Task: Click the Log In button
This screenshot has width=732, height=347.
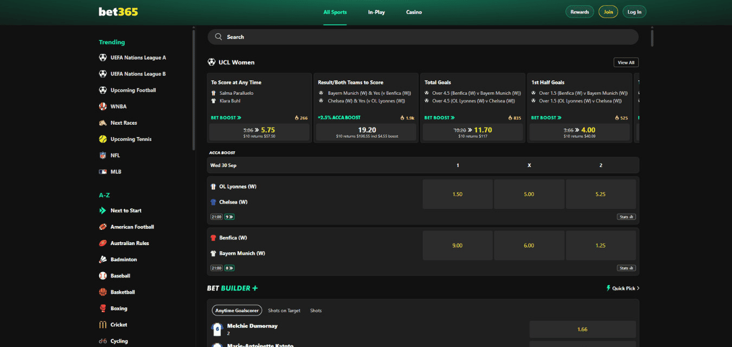Action: coord(634,12)
